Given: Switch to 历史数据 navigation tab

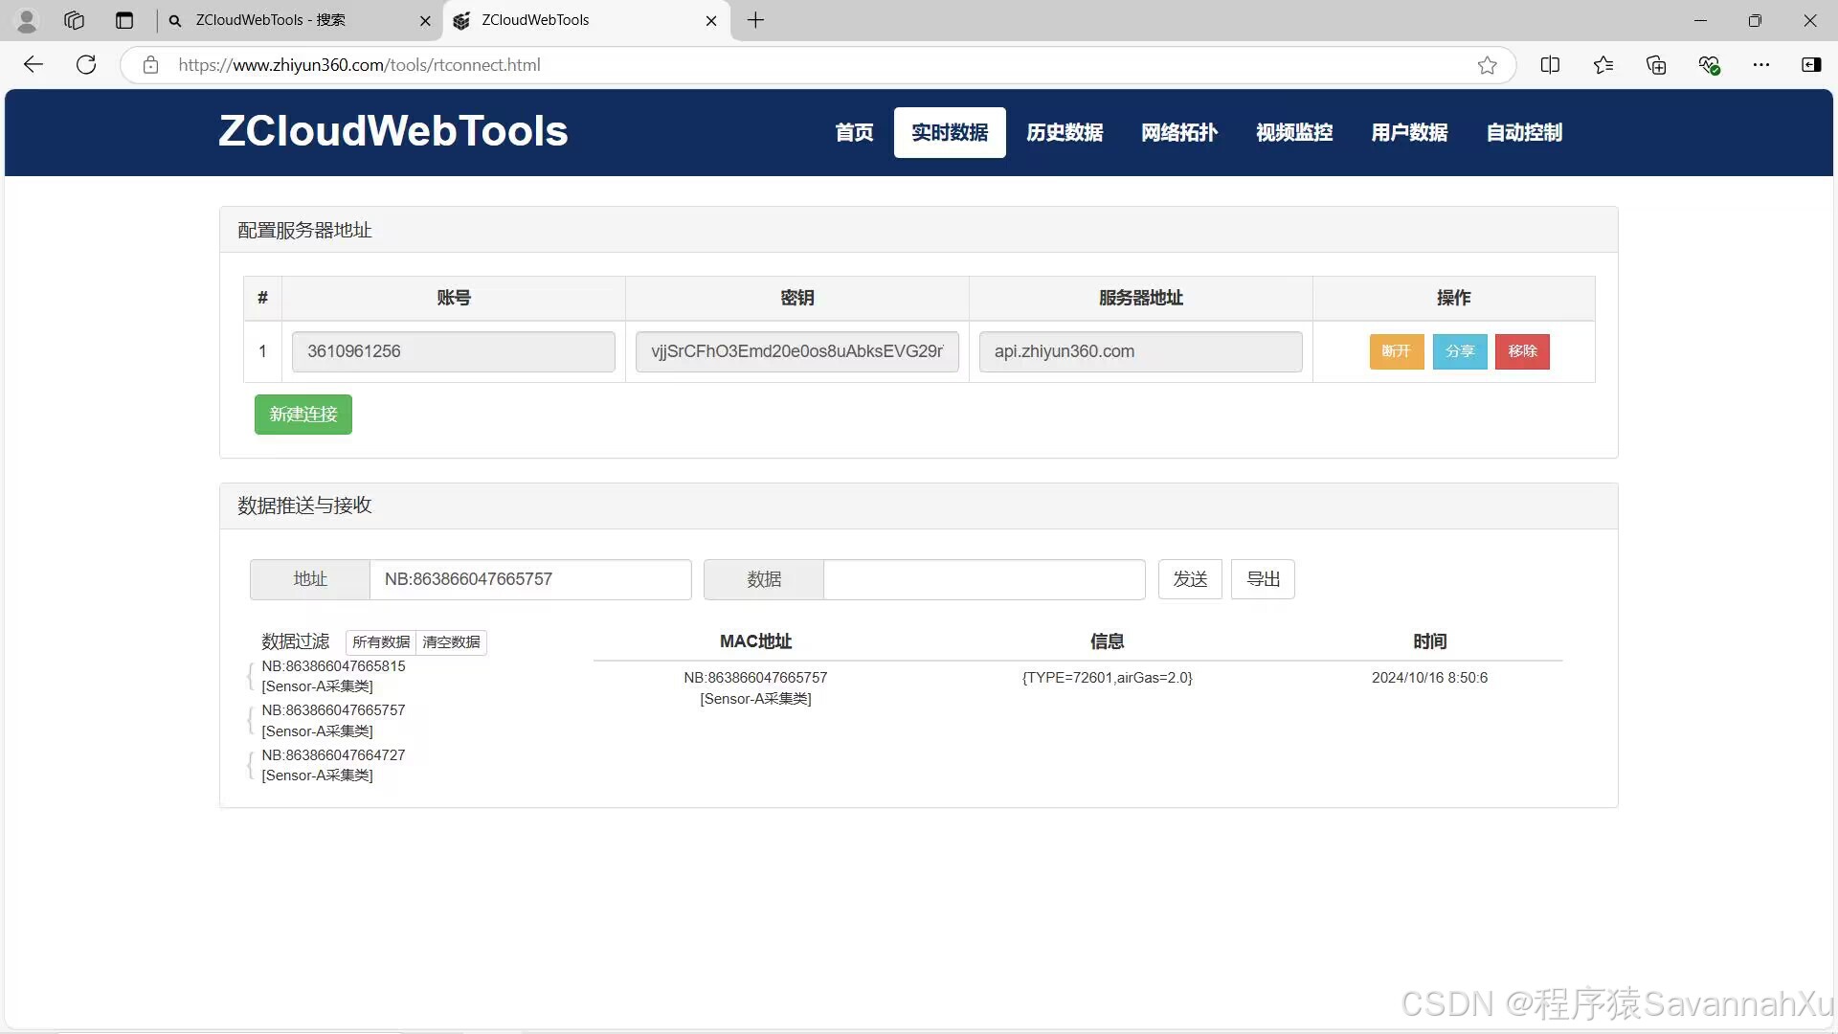Looking at the screenshot, I should (x=1065, y=132).
